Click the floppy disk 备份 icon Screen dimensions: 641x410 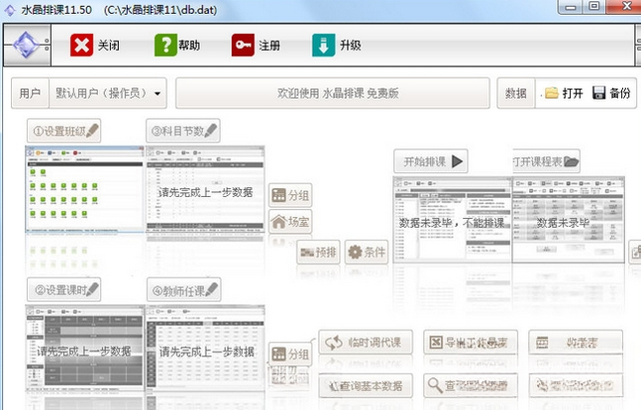598,93
